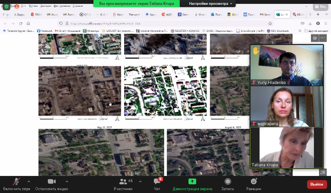Viewport: 331px width, 193px height.
Task: Open the Участники participants panel
Action: pyautogui.click(x=123, y=184)
